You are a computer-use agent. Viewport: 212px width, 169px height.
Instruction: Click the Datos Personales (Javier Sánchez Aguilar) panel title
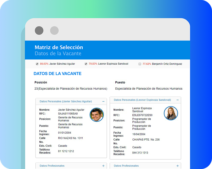coord(66,101)
